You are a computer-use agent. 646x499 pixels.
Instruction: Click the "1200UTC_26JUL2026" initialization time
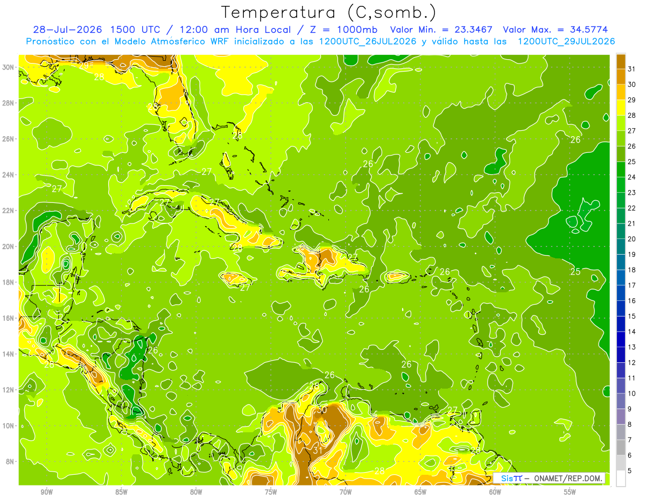pos(368,41)
